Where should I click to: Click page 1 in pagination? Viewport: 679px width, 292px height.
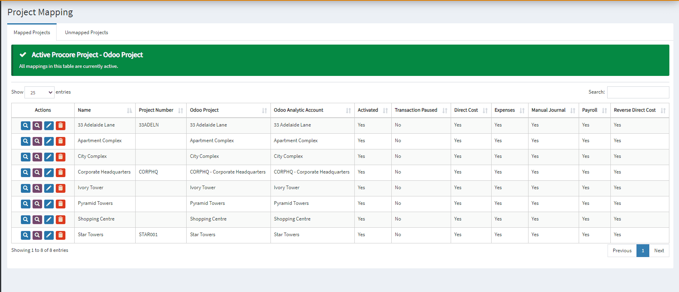(x=642, y=251)
